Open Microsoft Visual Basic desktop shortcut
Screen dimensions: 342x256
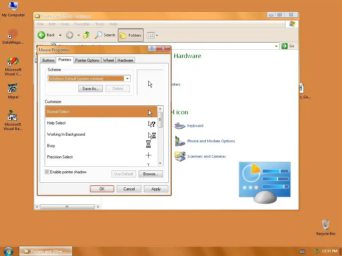pos(13,120)
